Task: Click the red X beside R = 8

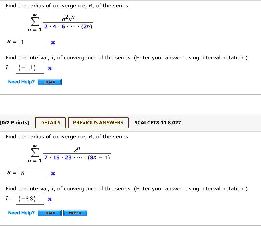Action: [x=53, y=173]
